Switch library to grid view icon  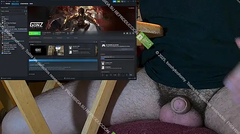tap(26, 7)
